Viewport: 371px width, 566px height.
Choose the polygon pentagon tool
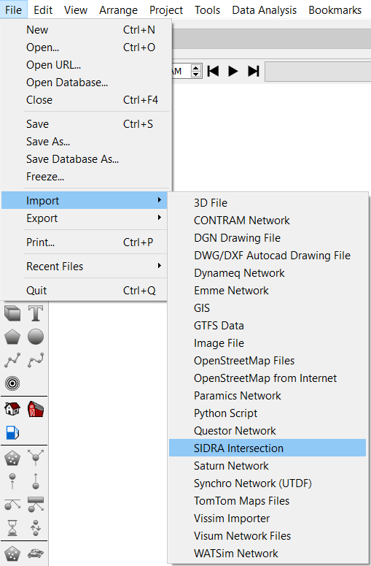12,337
